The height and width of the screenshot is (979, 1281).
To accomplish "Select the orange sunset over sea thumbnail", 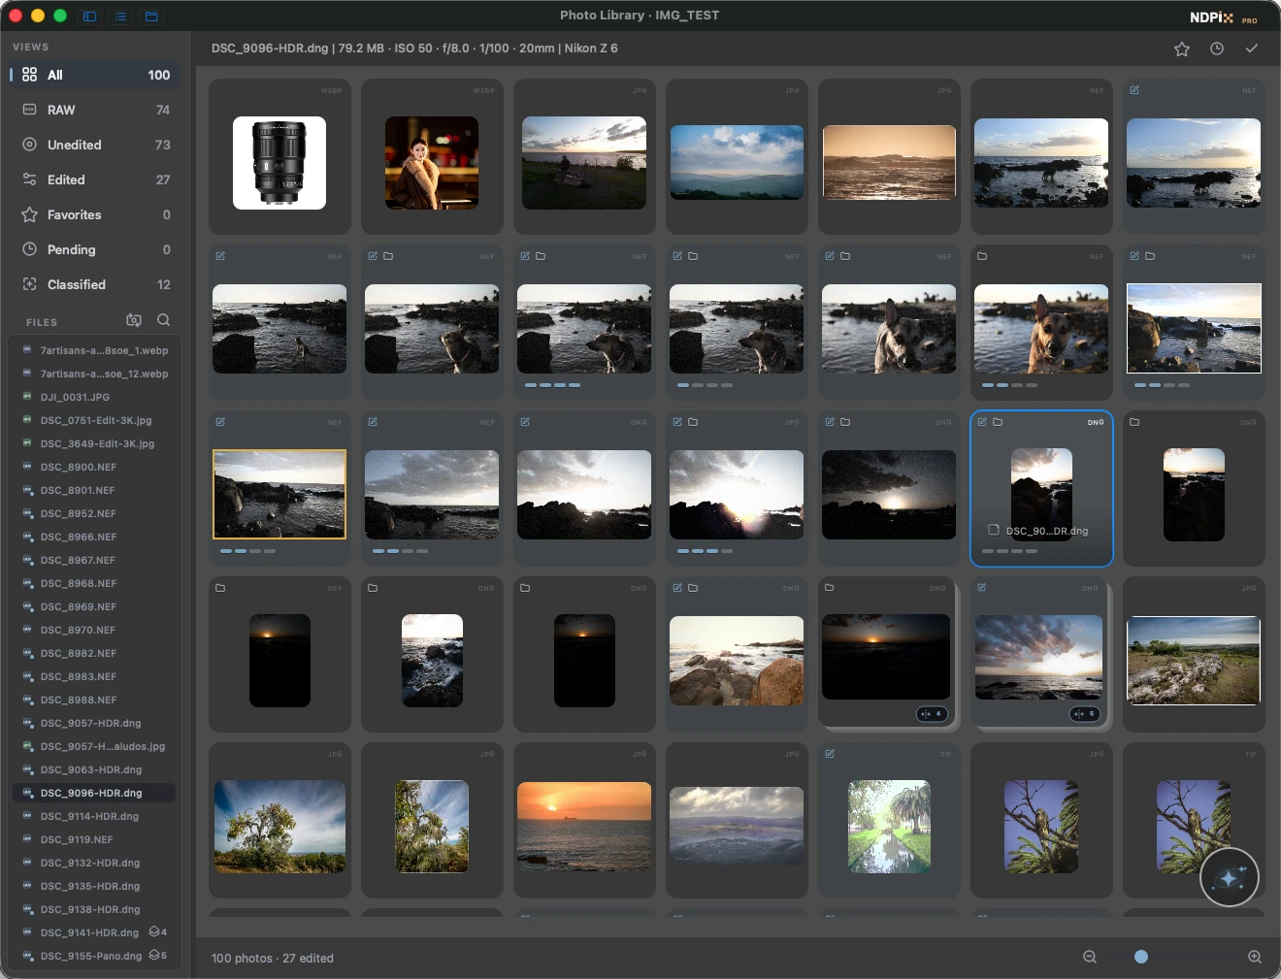I will click(584, 827).
